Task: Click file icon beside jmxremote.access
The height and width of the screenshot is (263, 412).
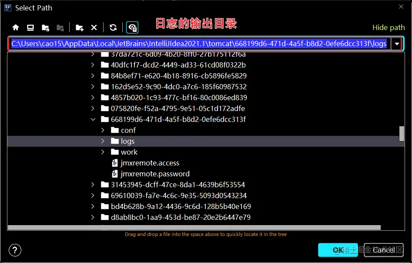Action: (x=115, y=163)
